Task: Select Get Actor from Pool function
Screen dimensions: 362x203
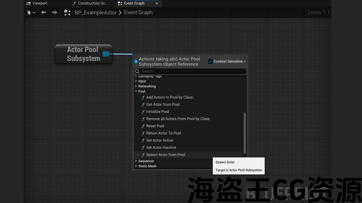Action: click(x=163, y=104)
